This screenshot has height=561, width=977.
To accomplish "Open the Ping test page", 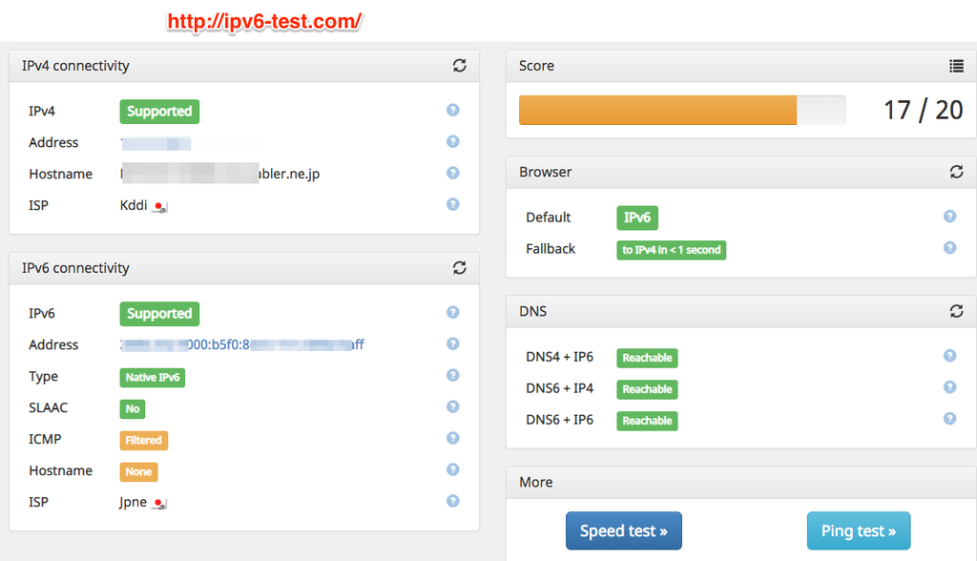I will [859, 531].
